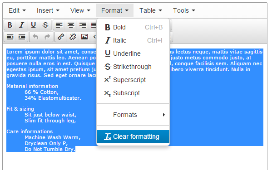272x170 pixels.
Task: Click the Redo arrow icon
Action: (x=47, y=37)
